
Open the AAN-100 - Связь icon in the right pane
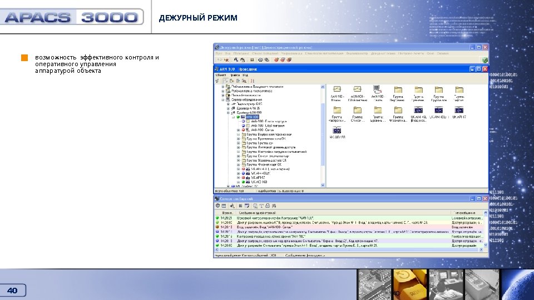coord(377,89)
